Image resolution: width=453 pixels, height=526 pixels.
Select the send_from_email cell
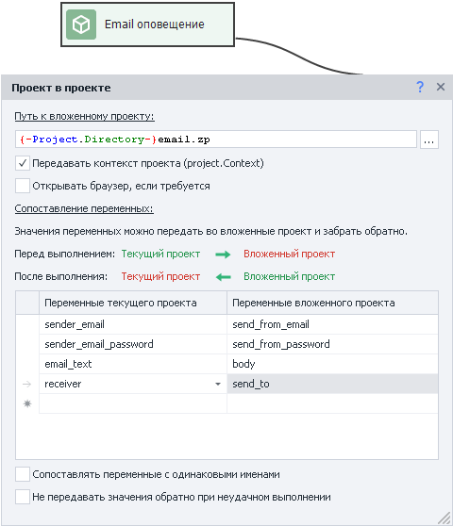click(x=332, y=324)
